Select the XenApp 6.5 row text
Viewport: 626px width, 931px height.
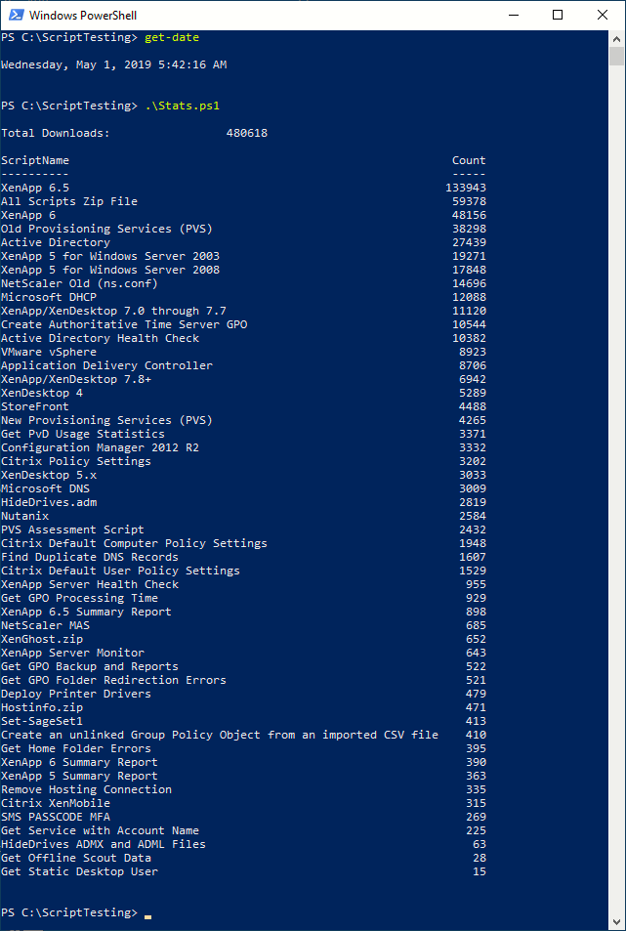coord(35,188)
